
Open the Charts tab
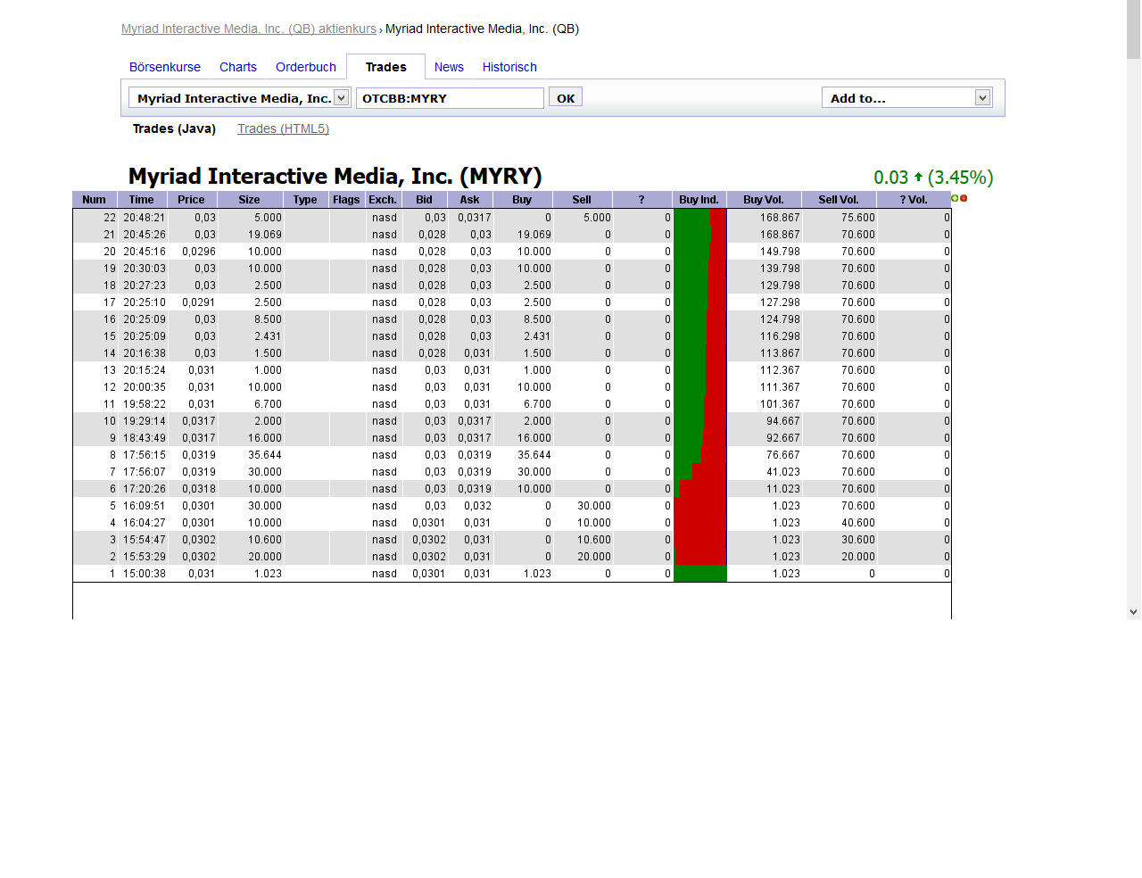point(238,67)
